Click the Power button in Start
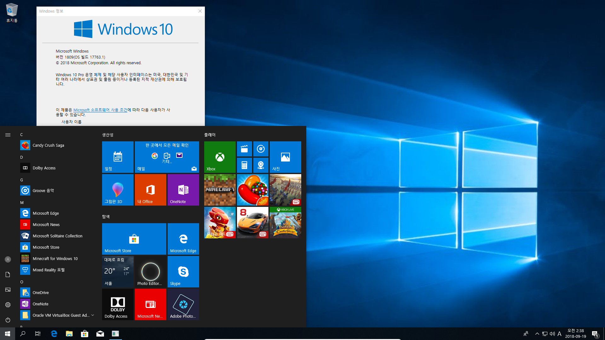The height and width of the screenshot is (340, 605). (x=8, y=320)
